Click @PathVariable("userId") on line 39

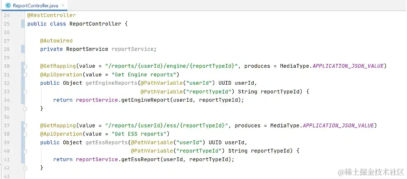click(168, 142)
